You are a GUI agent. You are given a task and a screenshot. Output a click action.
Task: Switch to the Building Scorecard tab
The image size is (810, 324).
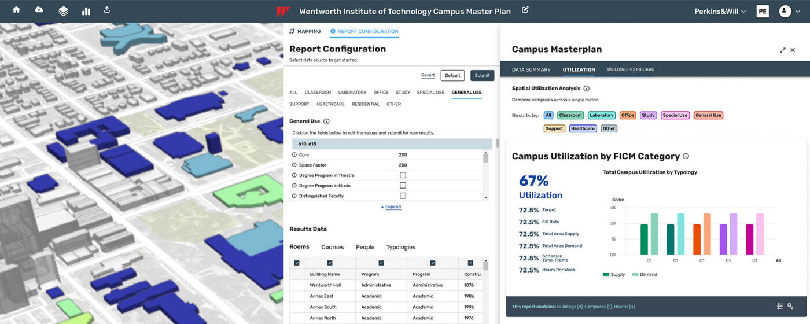point(630,69)
